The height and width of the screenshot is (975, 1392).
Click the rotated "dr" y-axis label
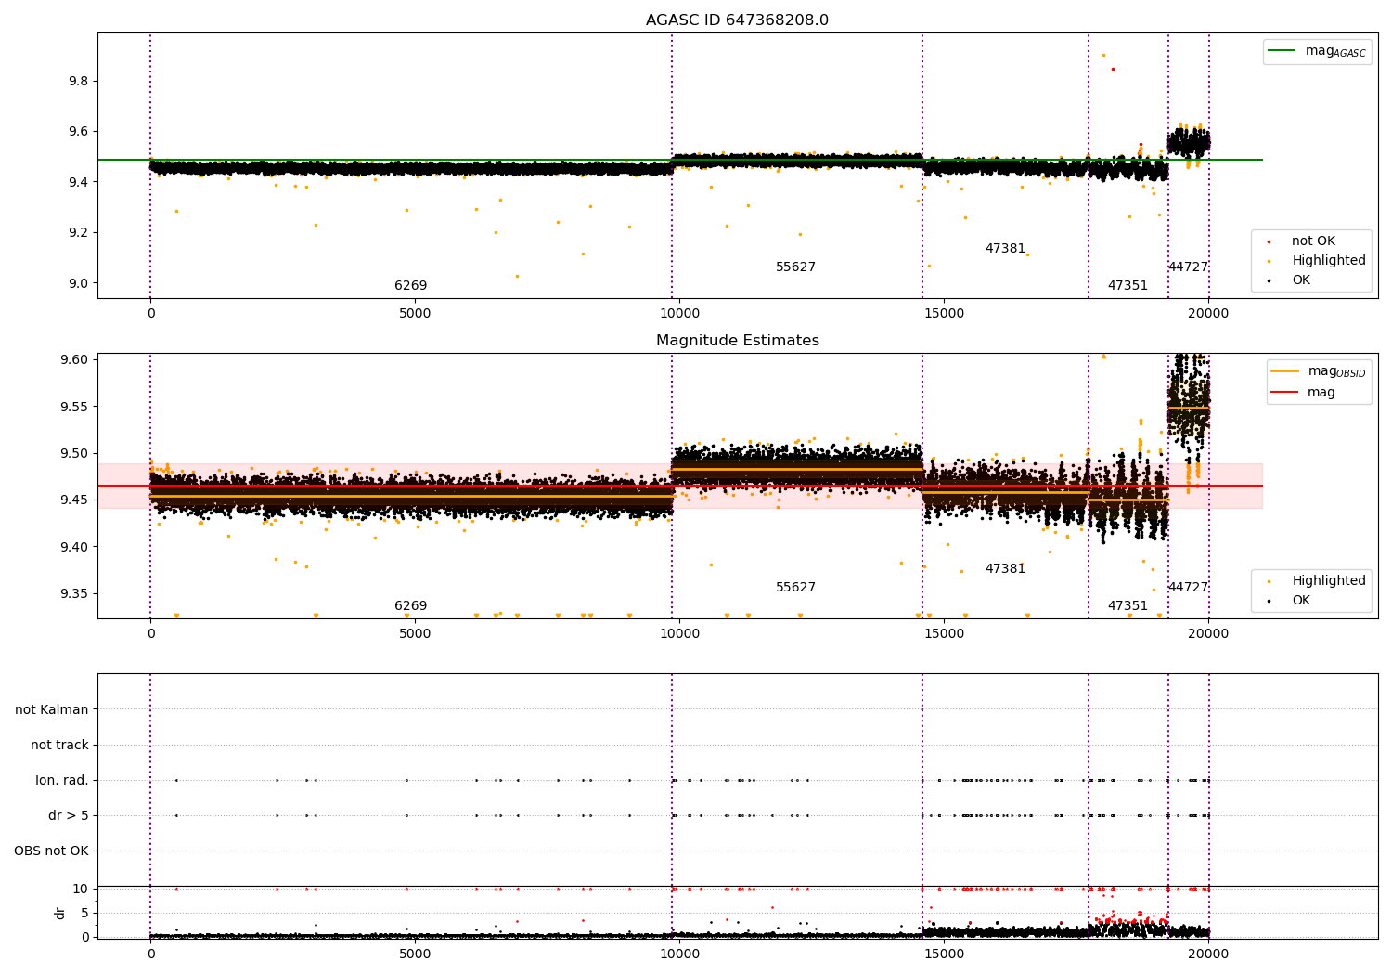[60, 913]
